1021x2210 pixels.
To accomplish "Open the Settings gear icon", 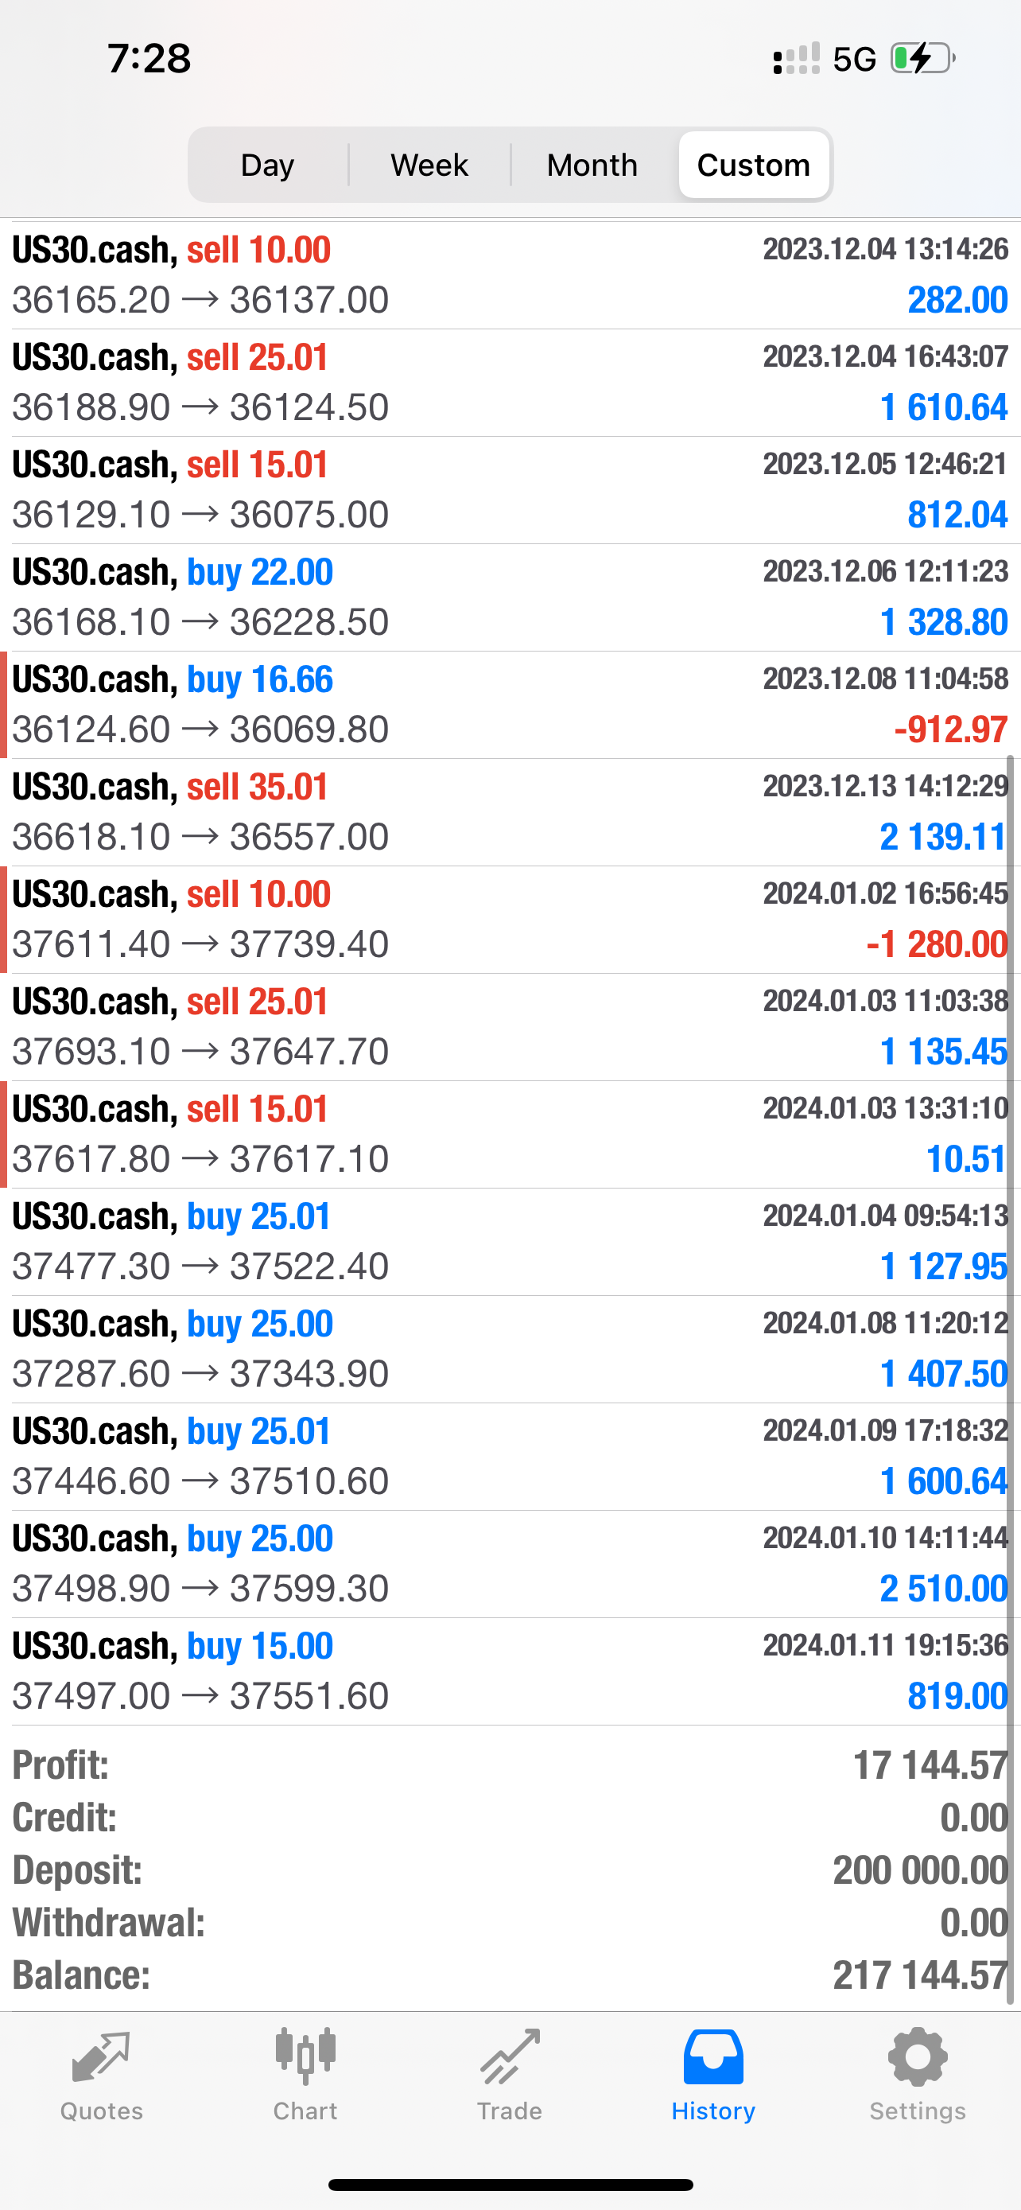I will tap(918, 2057).
